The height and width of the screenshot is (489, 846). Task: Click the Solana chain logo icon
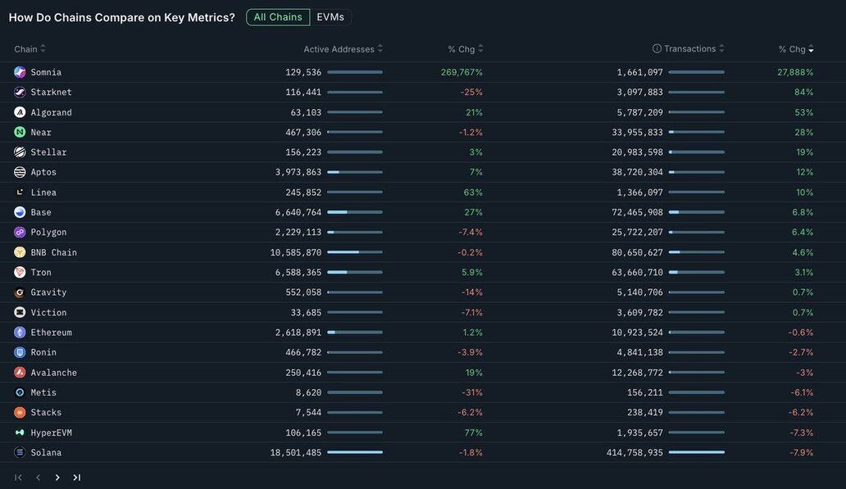pos(20,452)
